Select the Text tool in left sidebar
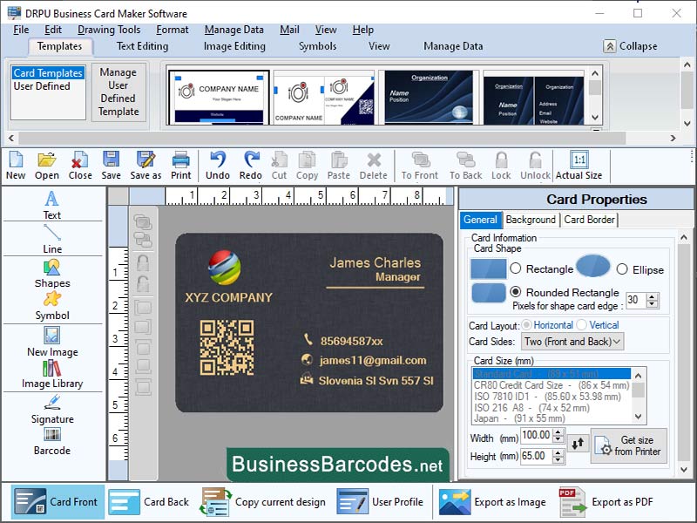The image size is (697, 523). point(51,205)
